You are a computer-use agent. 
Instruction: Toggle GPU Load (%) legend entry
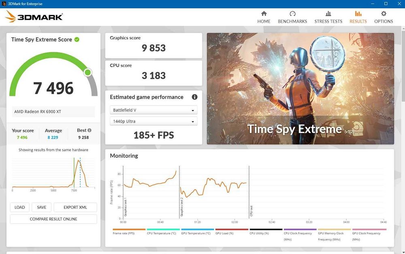(x=232, y=232)
